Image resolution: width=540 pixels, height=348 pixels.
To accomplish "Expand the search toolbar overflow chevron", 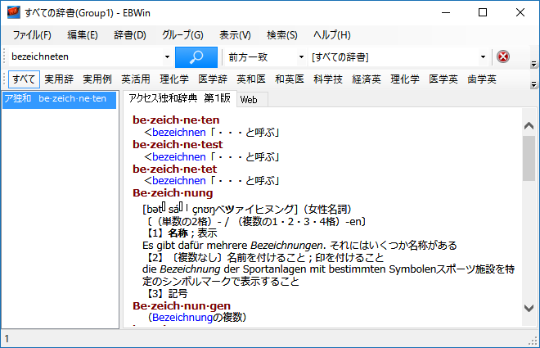I will 533,64.
